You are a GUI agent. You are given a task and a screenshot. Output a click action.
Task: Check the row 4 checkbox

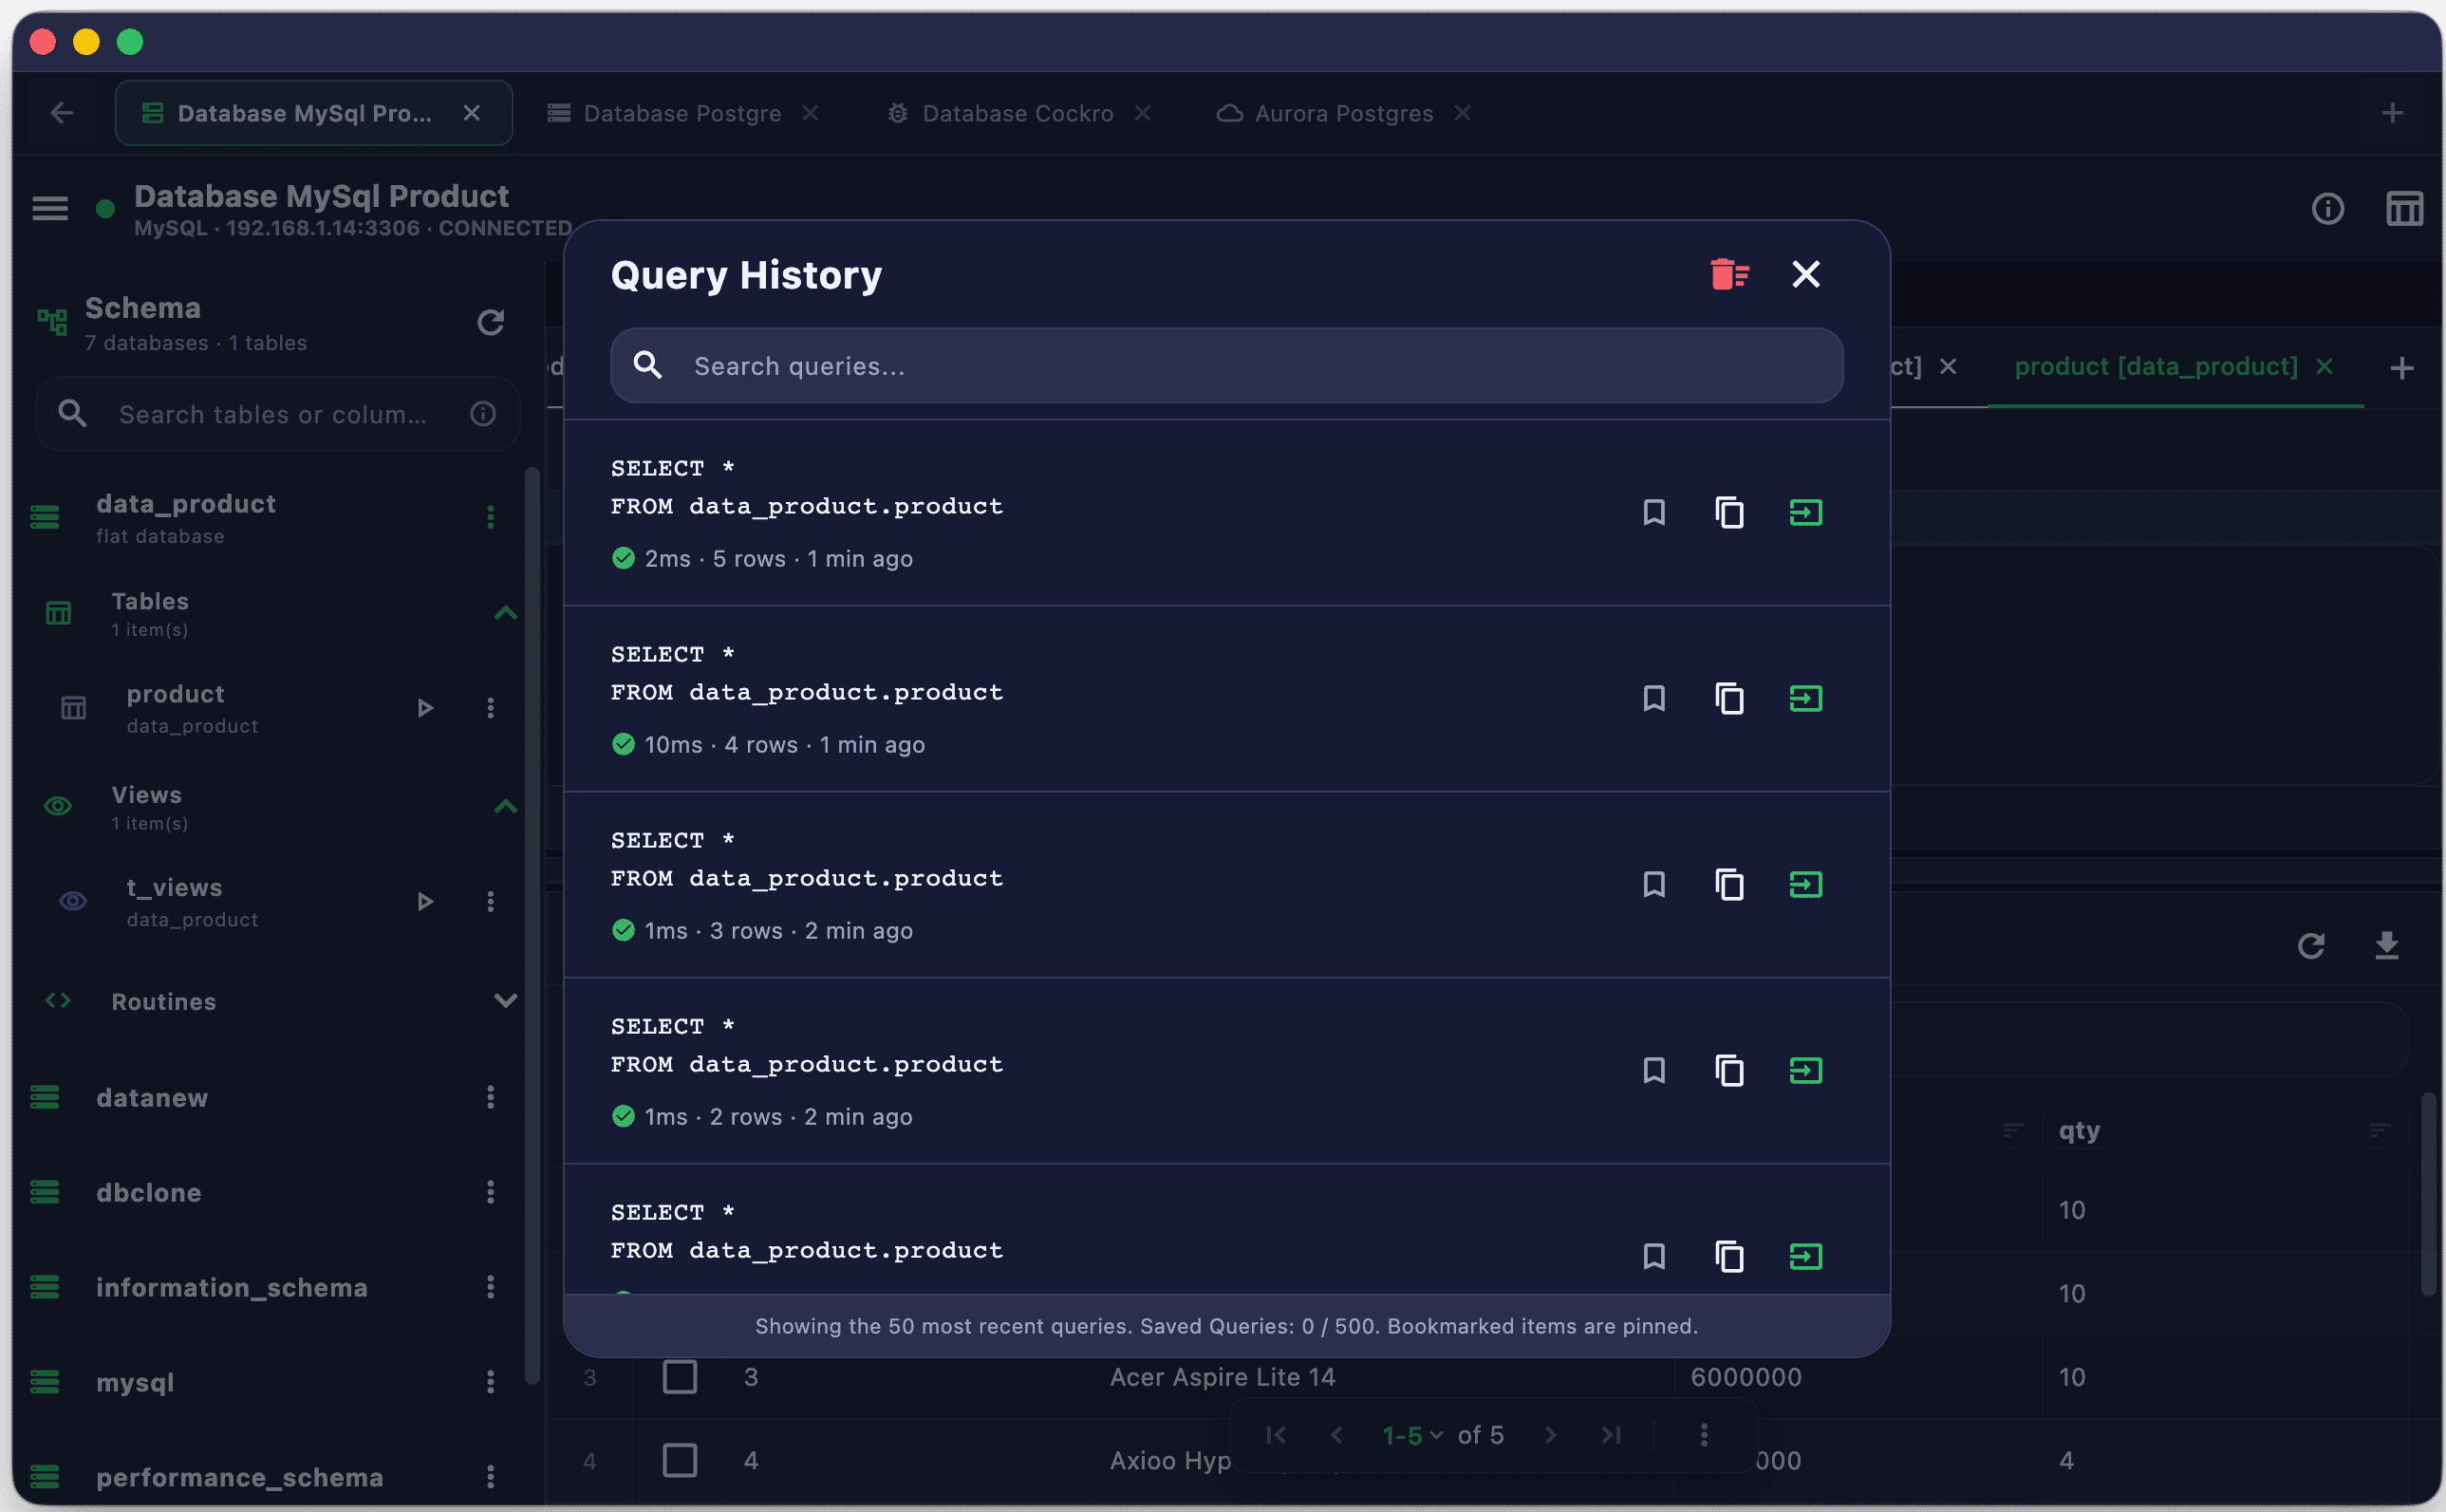(x=680, y=1460)
